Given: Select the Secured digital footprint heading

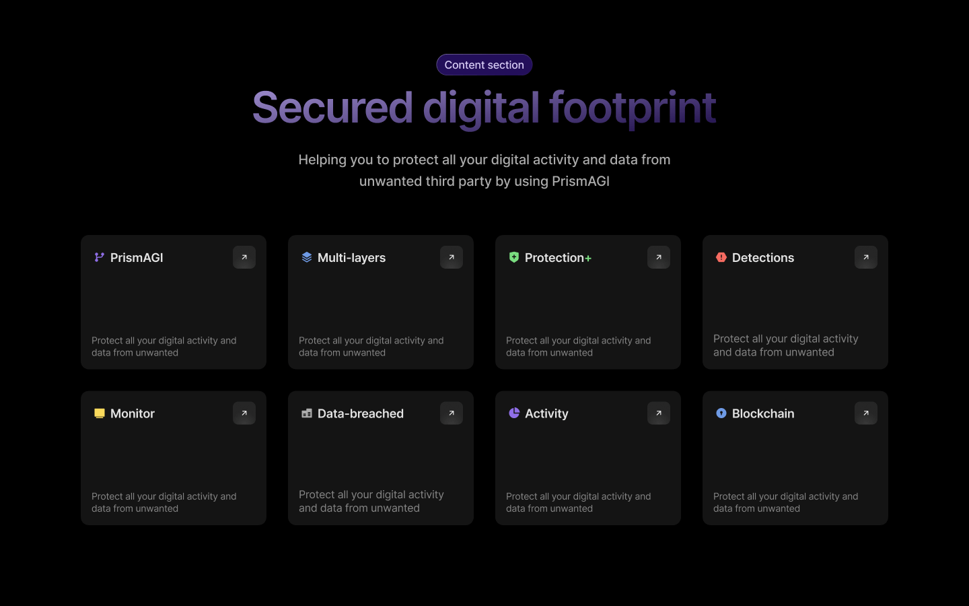Looking at the screenshot, I should pos(484,108).
